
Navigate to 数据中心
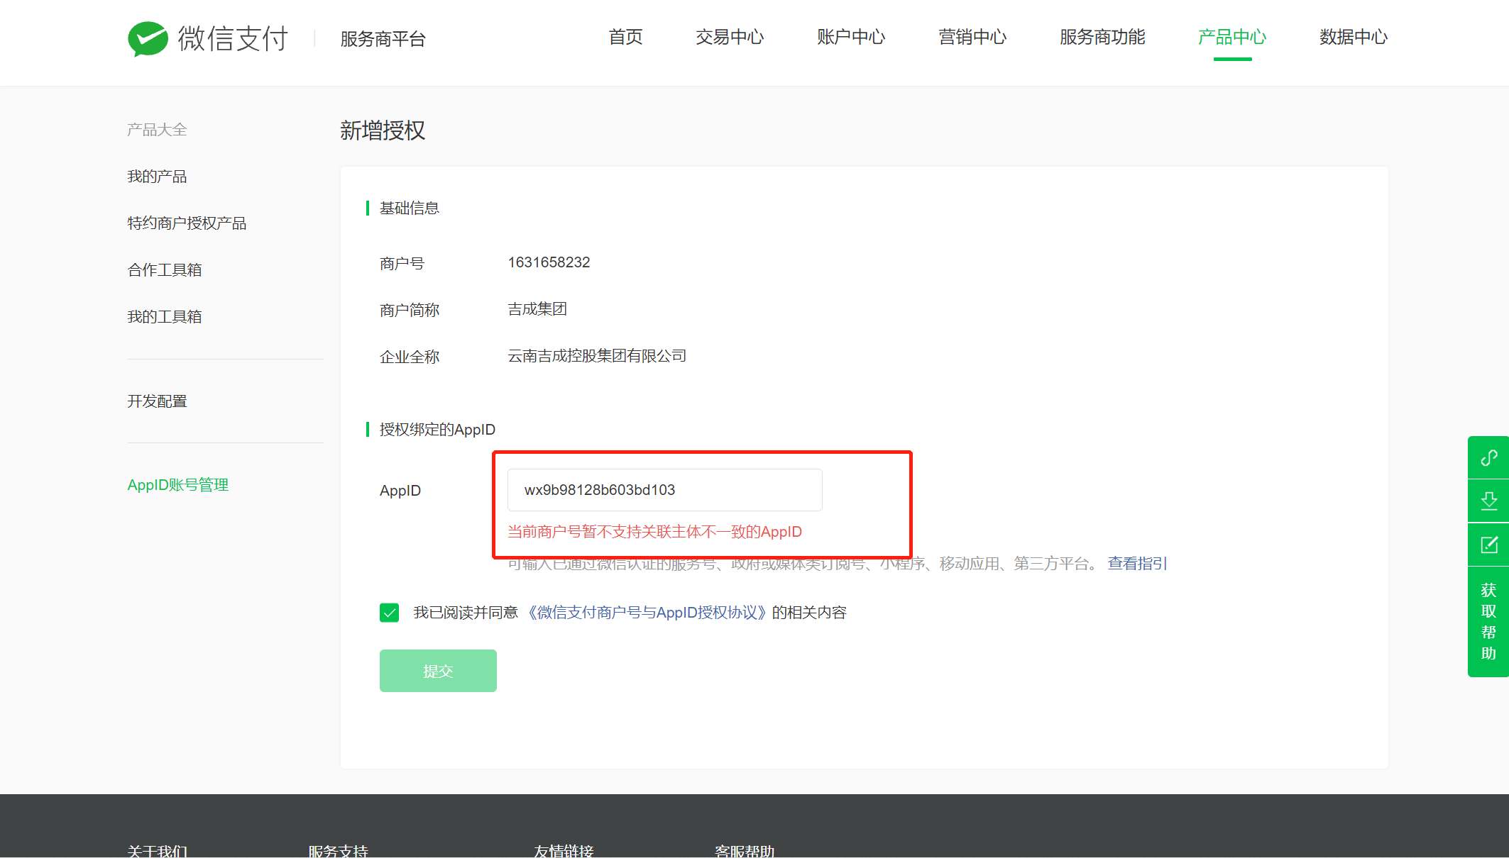(x=1353, y=37)
